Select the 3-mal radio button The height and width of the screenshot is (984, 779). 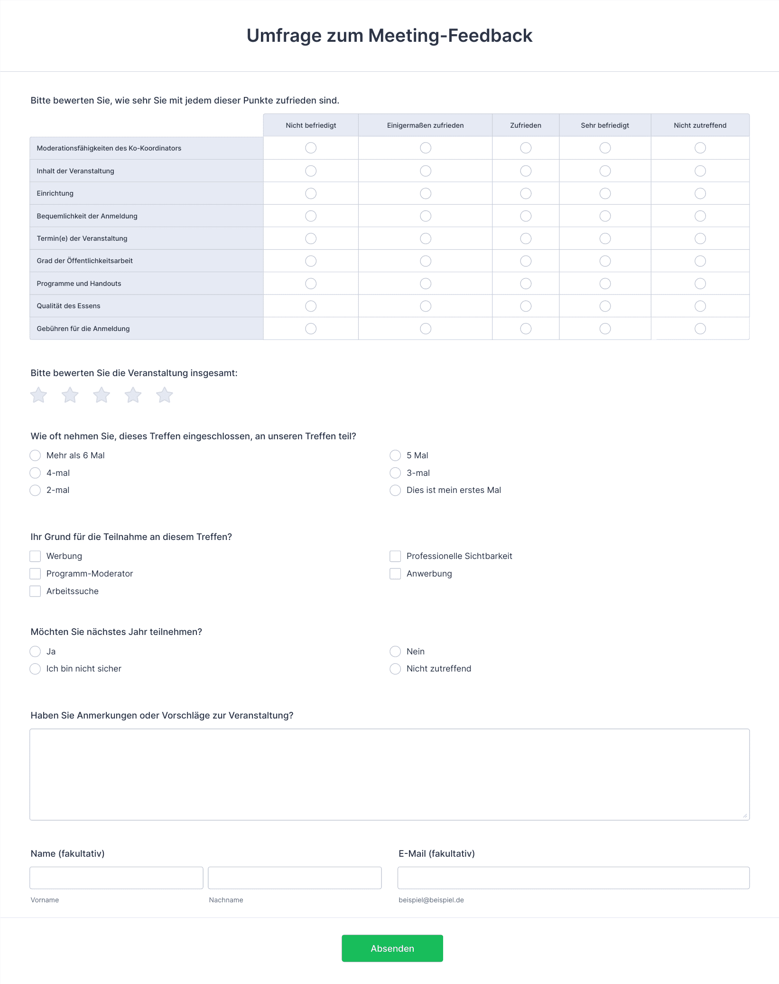tap(395, 473)
